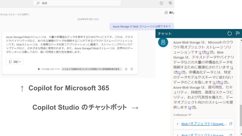
Task: Give thumbs down to Copilot answer
Action: point(132,69)
